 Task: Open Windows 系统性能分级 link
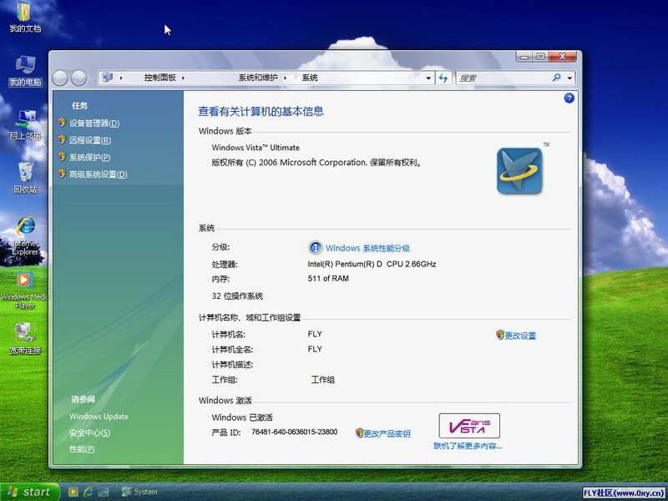pos(367,248)
